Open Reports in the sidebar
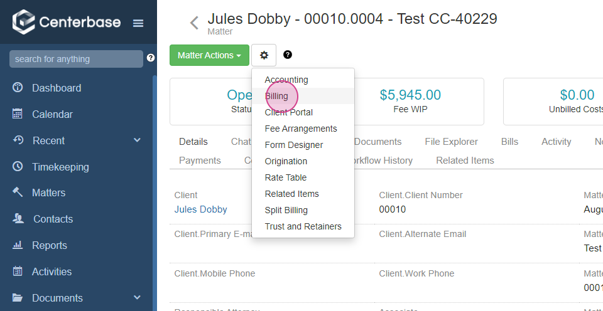This screenshot has height=311, width=603. pos(49,245)
